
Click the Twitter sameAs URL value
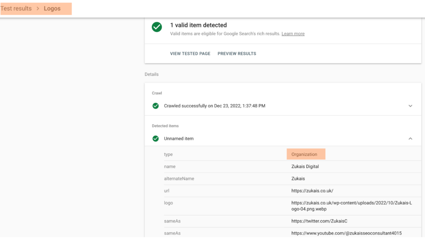click(319, 221)
